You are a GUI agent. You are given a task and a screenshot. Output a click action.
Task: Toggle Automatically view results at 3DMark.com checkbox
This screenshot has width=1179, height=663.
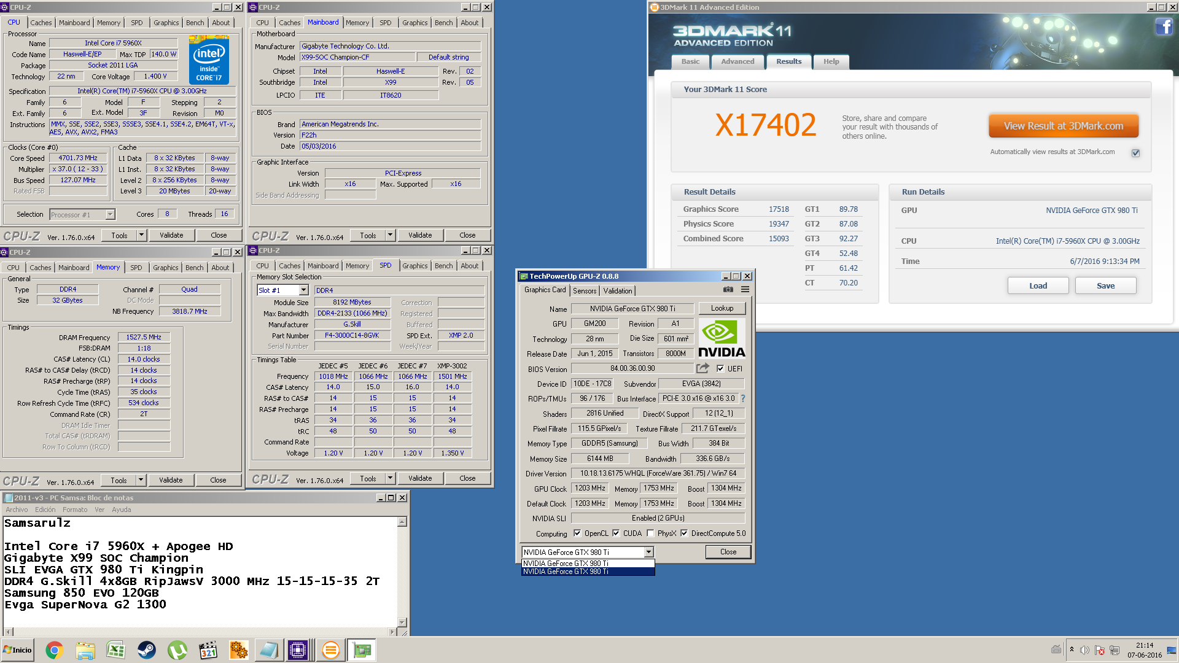click(x=1135, y=153)
